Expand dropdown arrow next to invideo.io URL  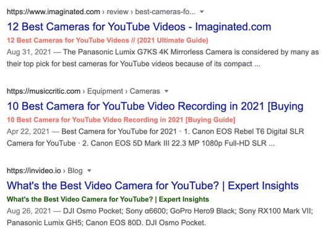click(x=89, y=171)
